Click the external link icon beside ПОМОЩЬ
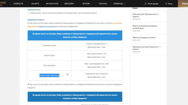188x105 pixels. (124, 4)
